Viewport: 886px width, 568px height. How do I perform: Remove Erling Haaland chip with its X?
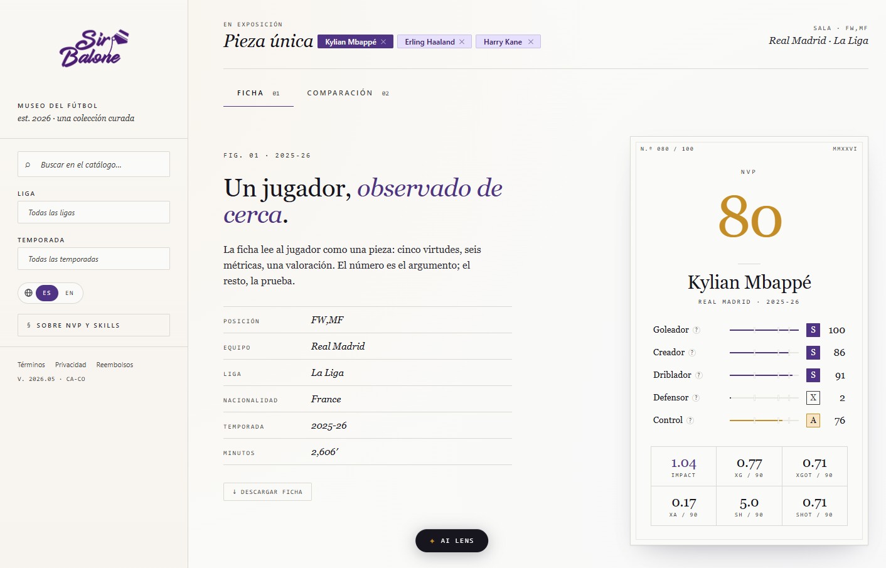[462, 42]
